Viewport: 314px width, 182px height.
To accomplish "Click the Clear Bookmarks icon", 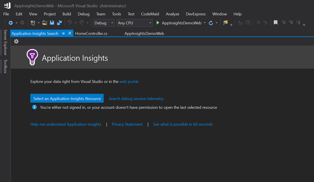I will 298,23.
